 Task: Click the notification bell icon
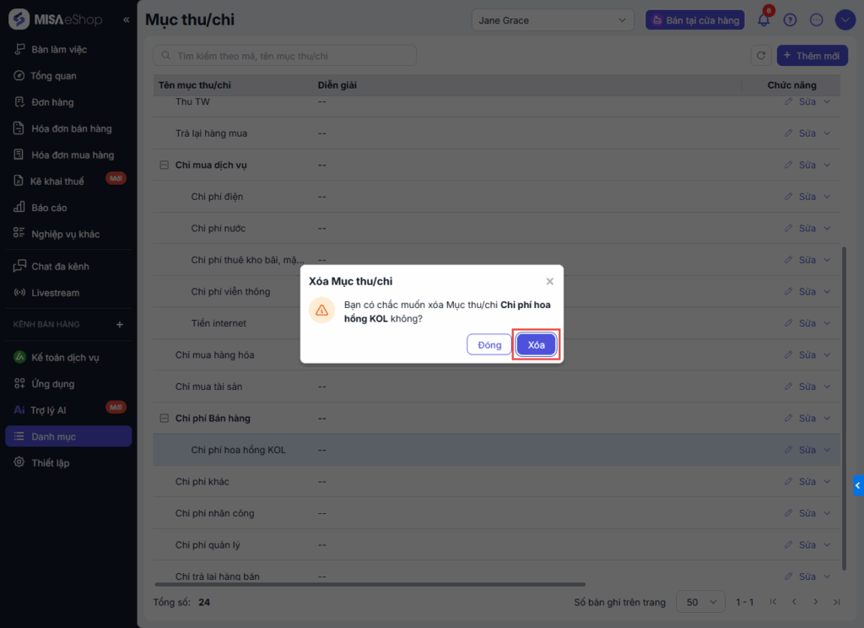[x=764, y=20]
